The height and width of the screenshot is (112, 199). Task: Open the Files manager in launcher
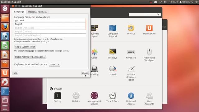pyautogui.click(x=5, y=18)
